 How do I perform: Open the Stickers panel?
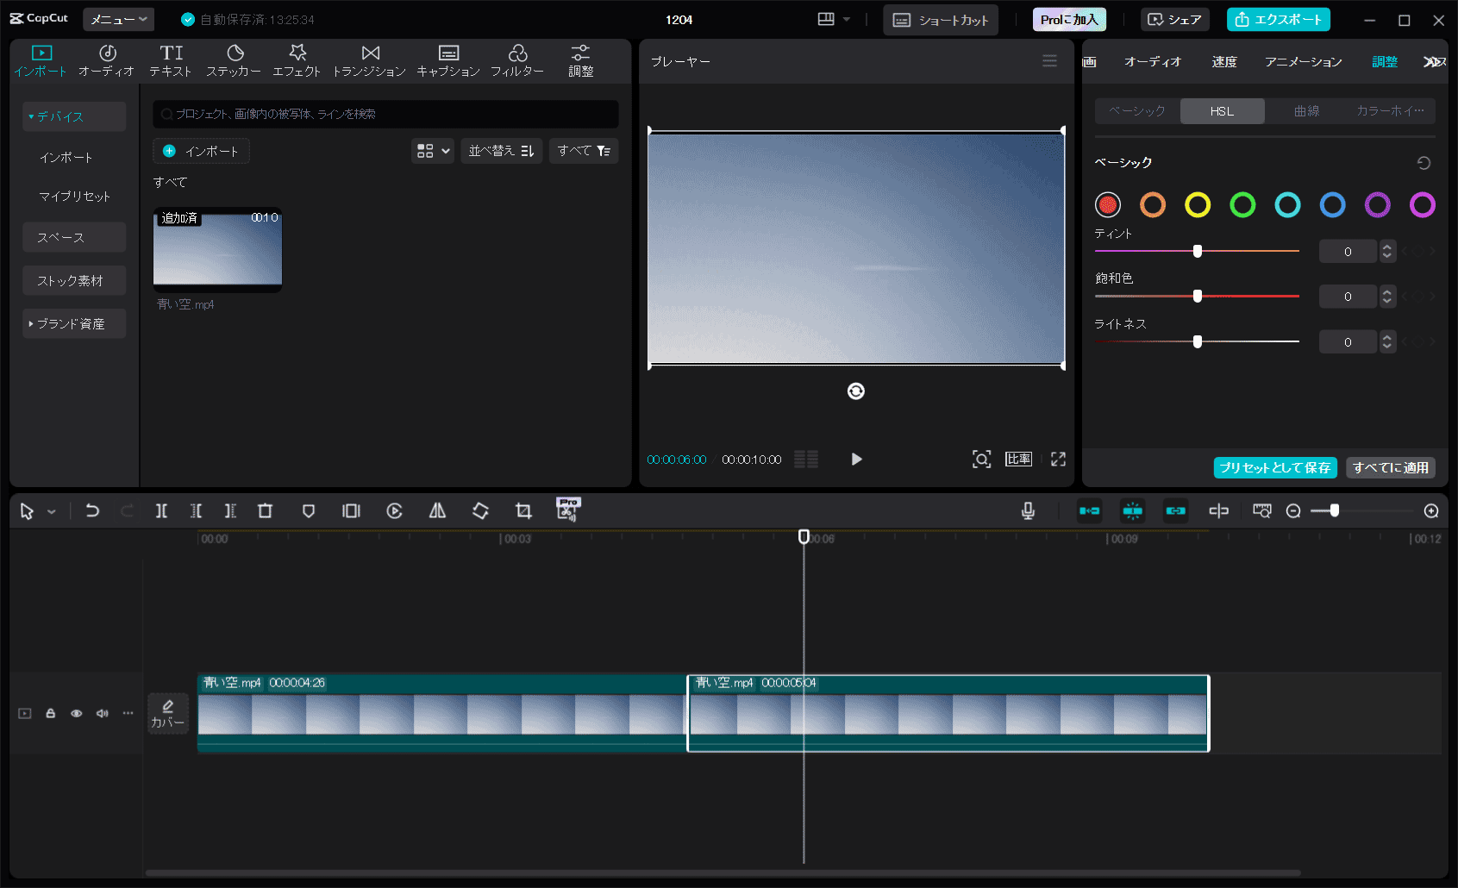pos(234,61)
